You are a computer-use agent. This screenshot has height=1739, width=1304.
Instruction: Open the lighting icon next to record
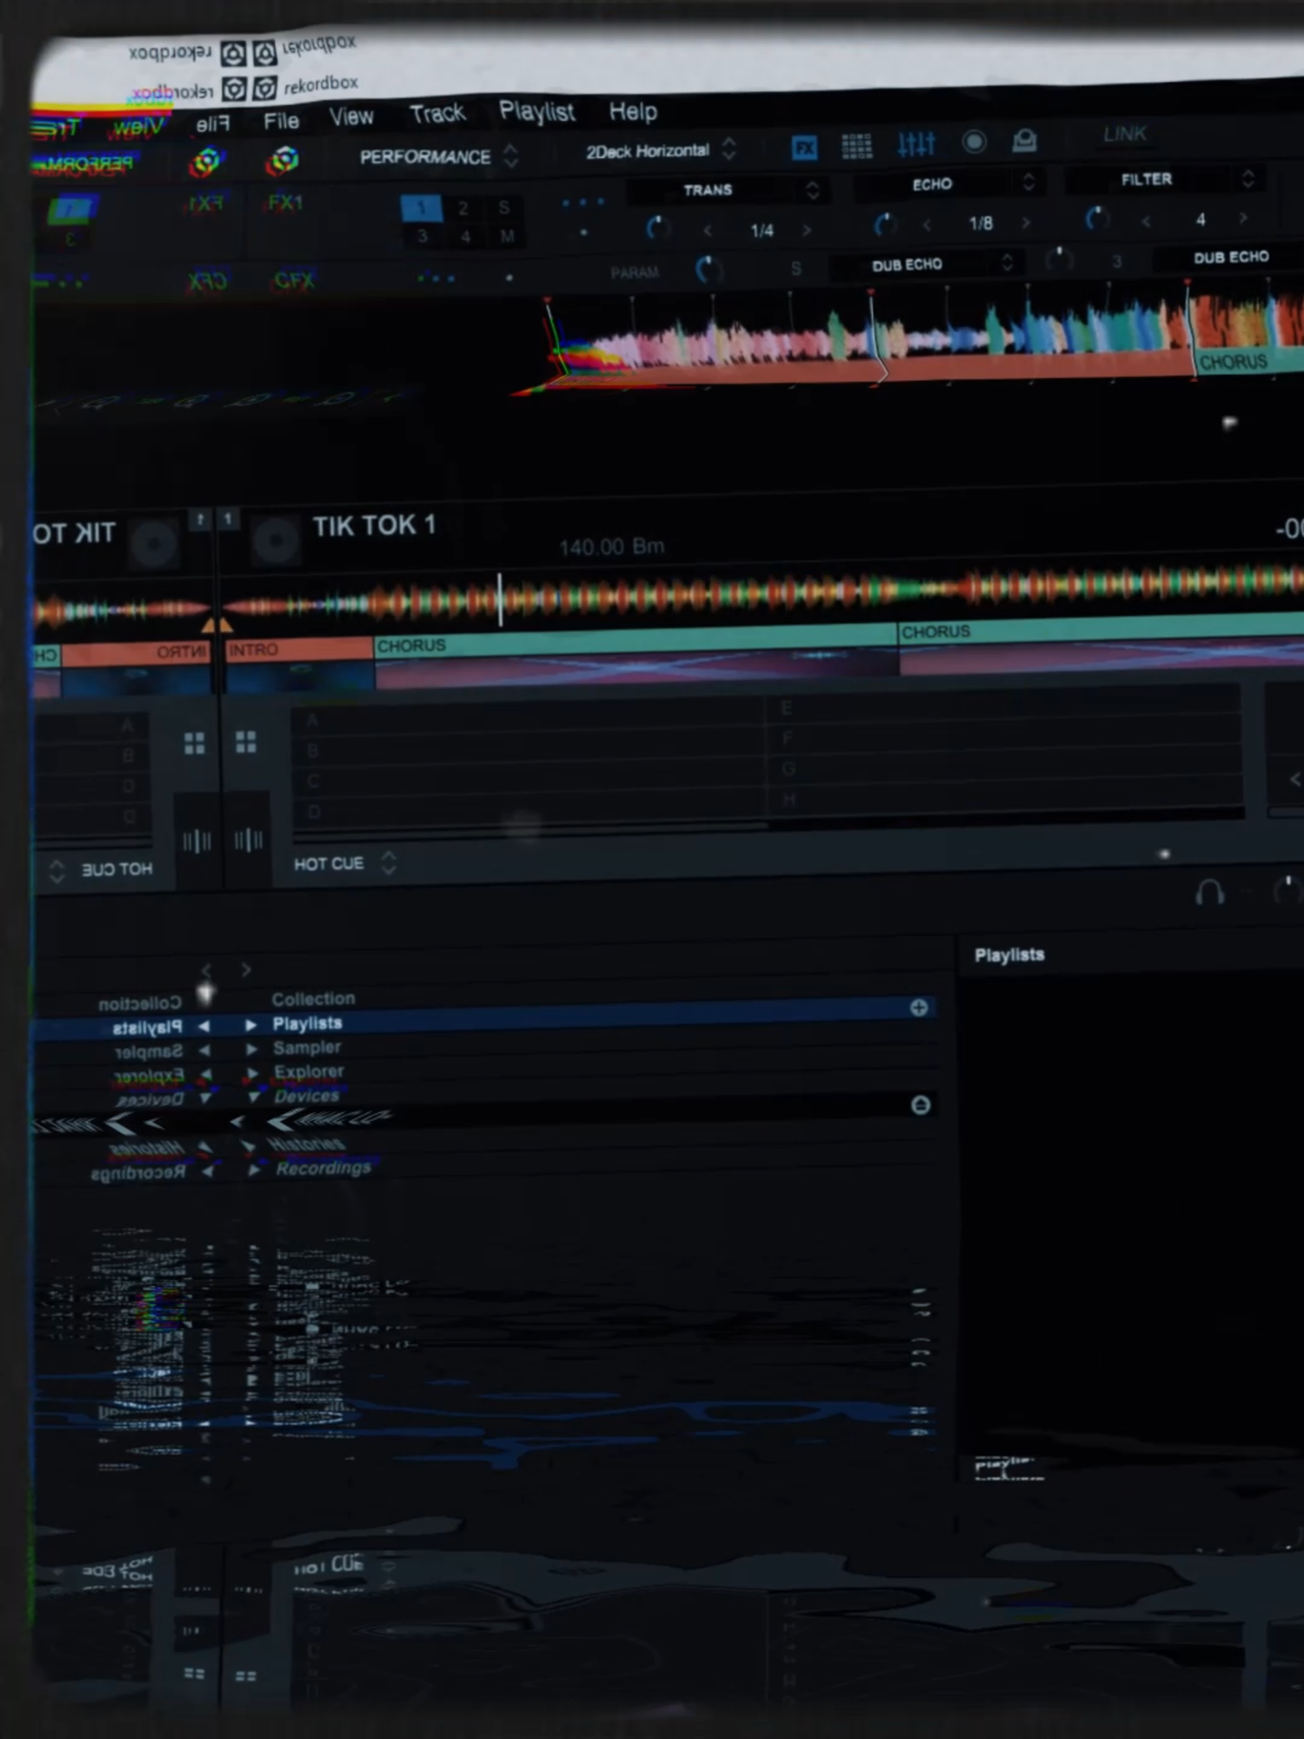click(x=1024, y=140)
